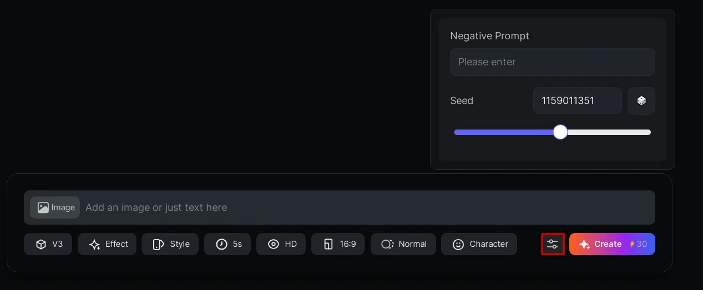Click the Negative Prompt input field
The width and height of the screenshot is (703, 290).
[x=552, y=62]
